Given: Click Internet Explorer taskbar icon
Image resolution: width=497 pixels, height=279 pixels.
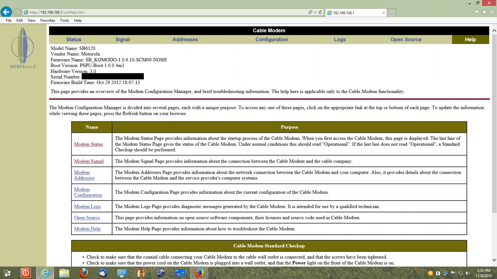Looking at the screenshot, I should coord(45,273).
